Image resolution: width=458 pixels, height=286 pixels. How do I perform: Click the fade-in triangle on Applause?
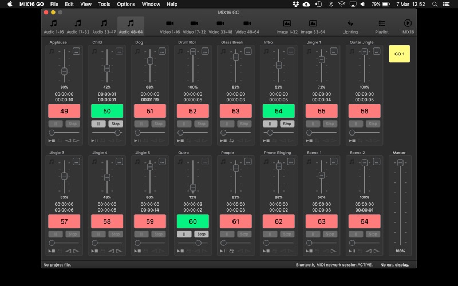tap(68, 141)
